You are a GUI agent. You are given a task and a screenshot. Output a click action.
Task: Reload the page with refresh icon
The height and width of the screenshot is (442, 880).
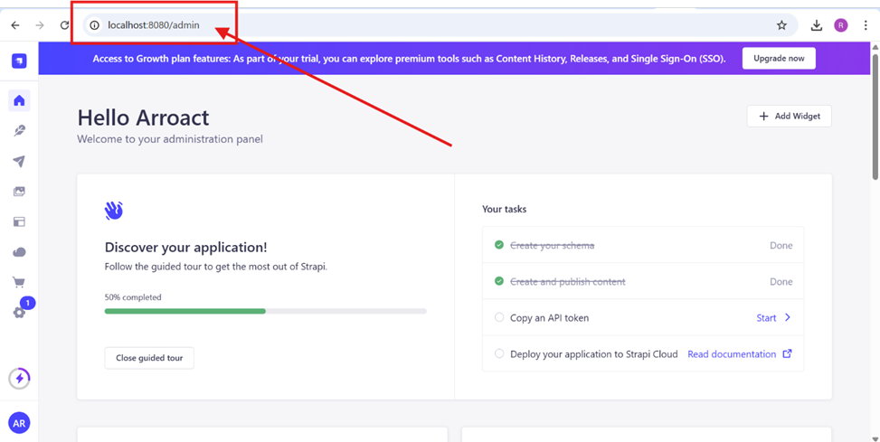click(x=64, y=25)
